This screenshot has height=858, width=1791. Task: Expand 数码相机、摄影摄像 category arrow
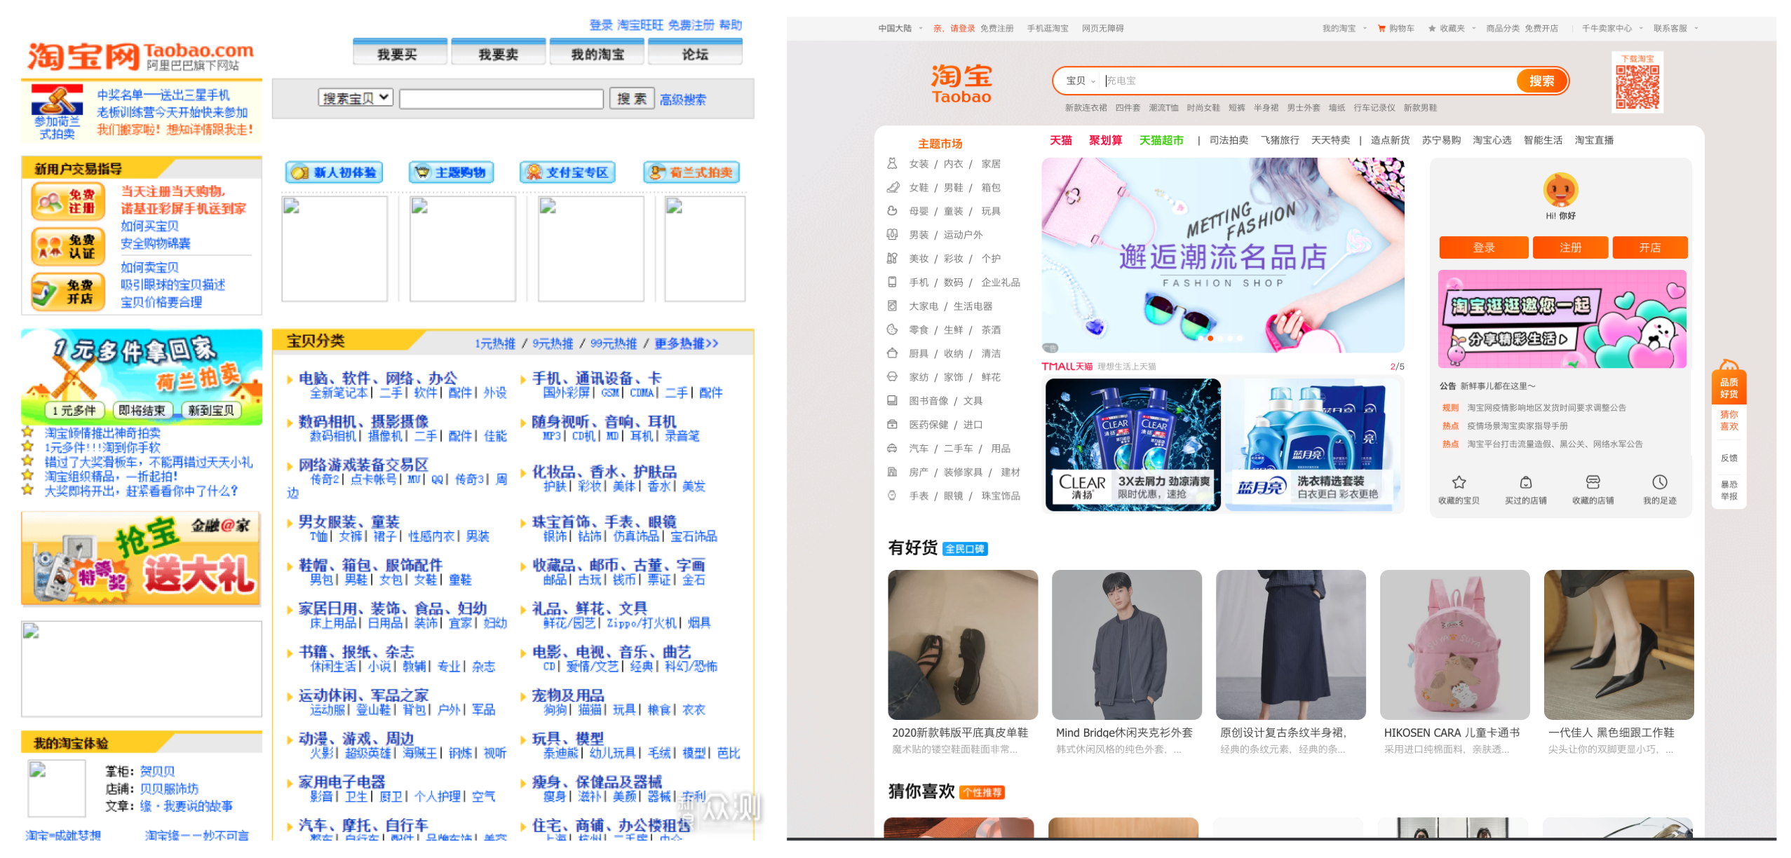tap(290, 423)
